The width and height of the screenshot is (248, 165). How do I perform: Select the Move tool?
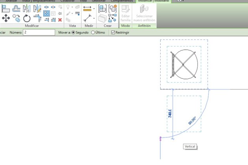pos(6,18)
